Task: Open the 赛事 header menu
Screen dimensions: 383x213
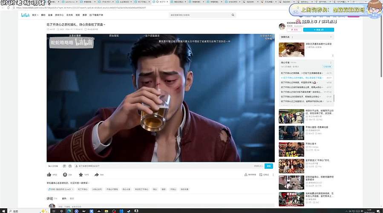Action: tap(84, 15)
